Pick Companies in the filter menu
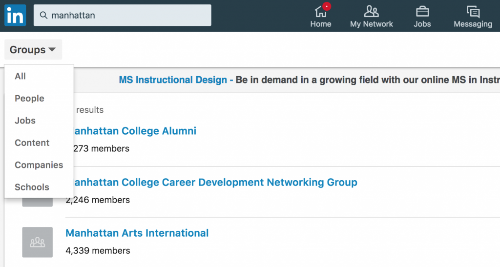 pos(39,165)
